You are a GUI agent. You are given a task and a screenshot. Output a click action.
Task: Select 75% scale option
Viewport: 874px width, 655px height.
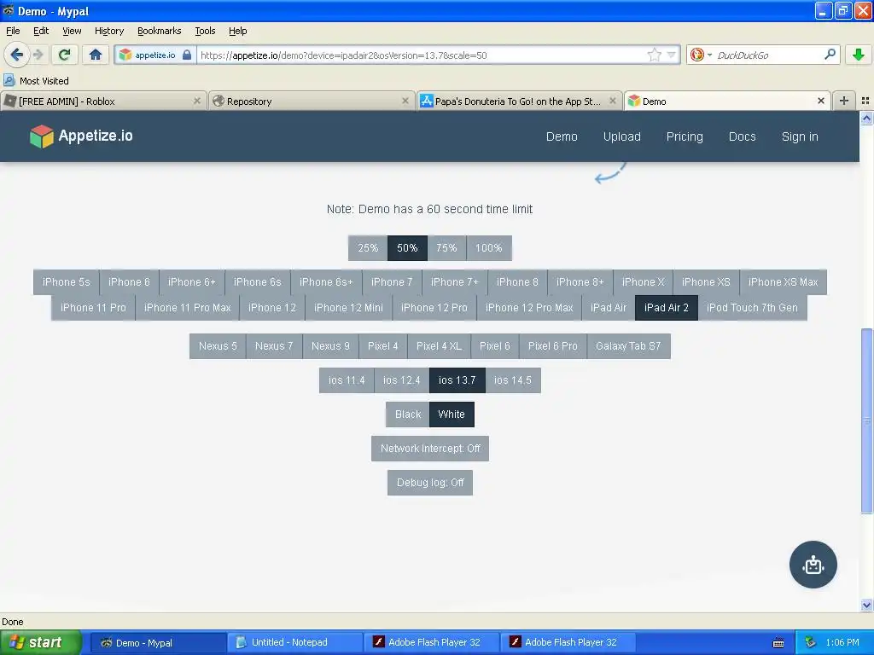(446, 248)
